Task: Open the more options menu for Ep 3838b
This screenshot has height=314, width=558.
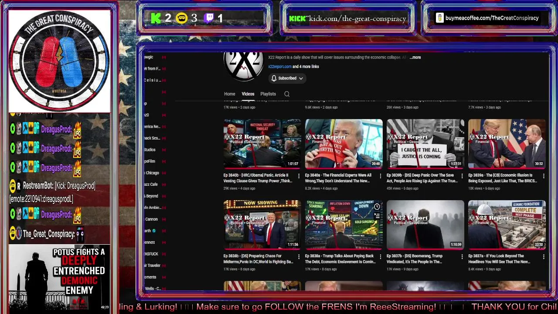Action: pyautogui.click(x=299, y=257)
